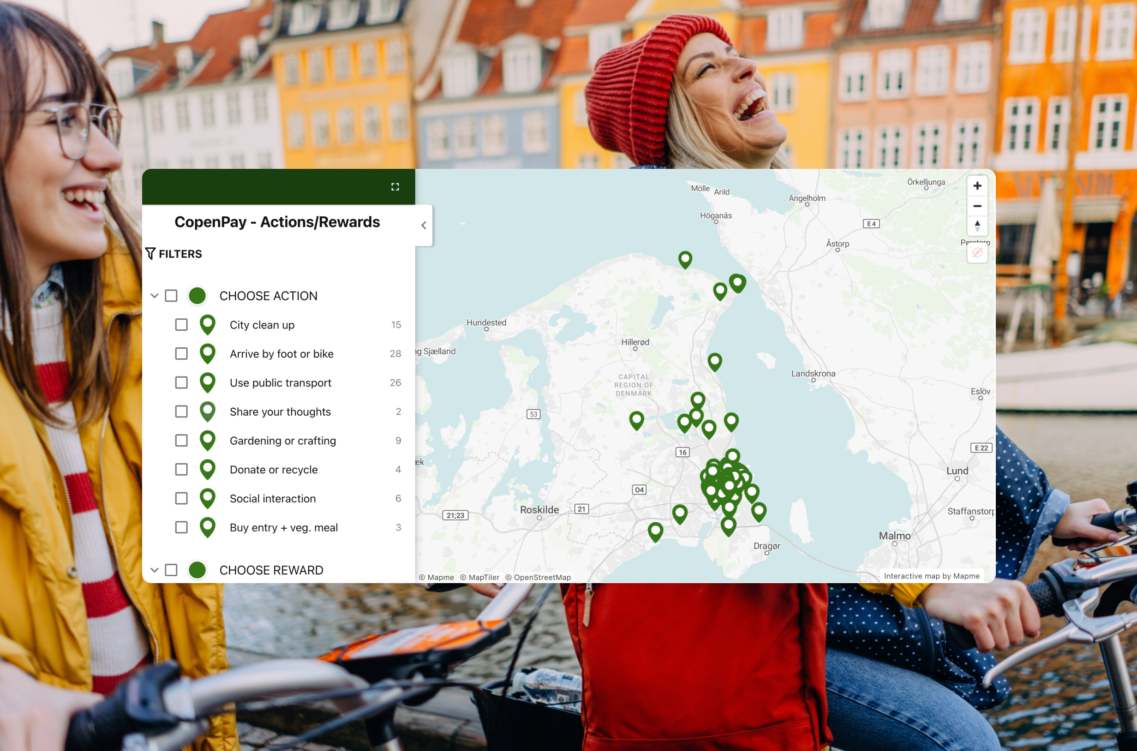The height and width of the screenshot is (751, 1137).
Task: Click the green pin icon for City clean up
Action: point(208,324)
